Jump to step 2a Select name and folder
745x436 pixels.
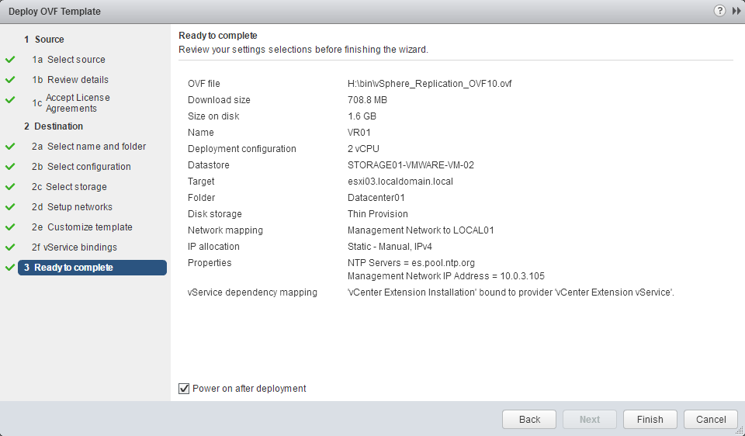tap(96, 147)
